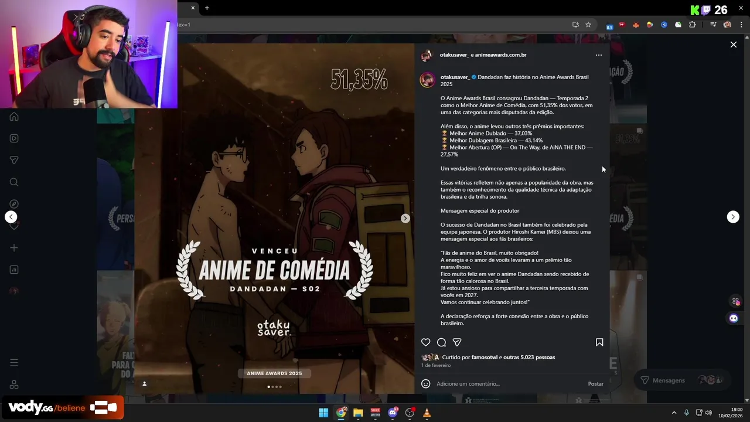Image resolution: width=750 pixels, height=422 pixels.
Task: Open a new browser tab
Action: [x=207, y=8]
